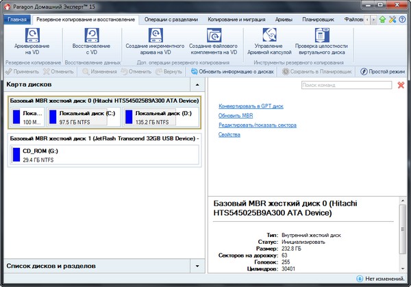Open the help question mark icon
411x287 pixels.
tap(402, 19)
